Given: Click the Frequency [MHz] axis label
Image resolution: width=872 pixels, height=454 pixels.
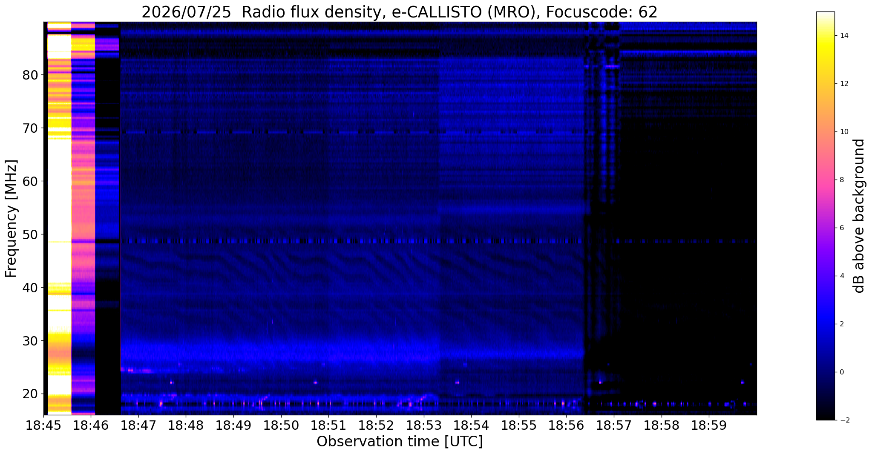Looking at the screenshot, I should (x=11, y=218).
